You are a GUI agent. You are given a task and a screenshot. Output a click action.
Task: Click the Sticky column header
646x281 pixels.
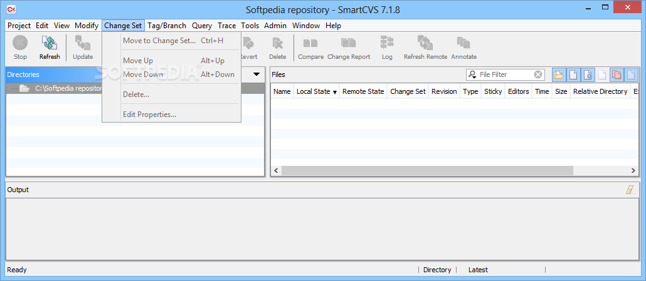point(493,91)
